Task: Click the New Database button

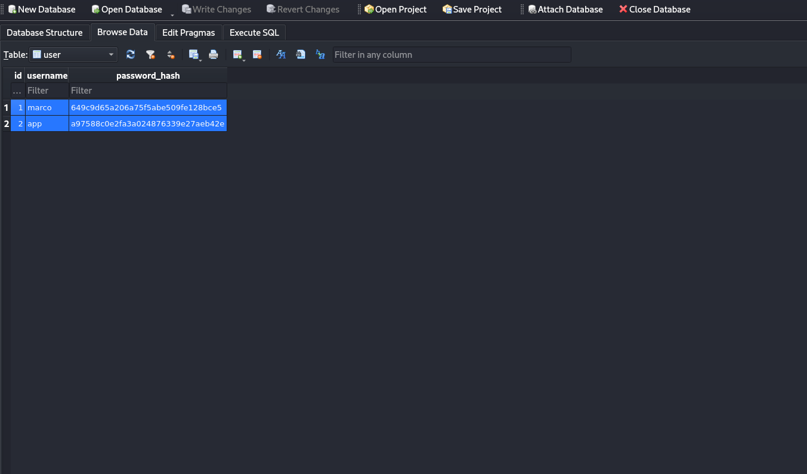Action: (41, 10)
